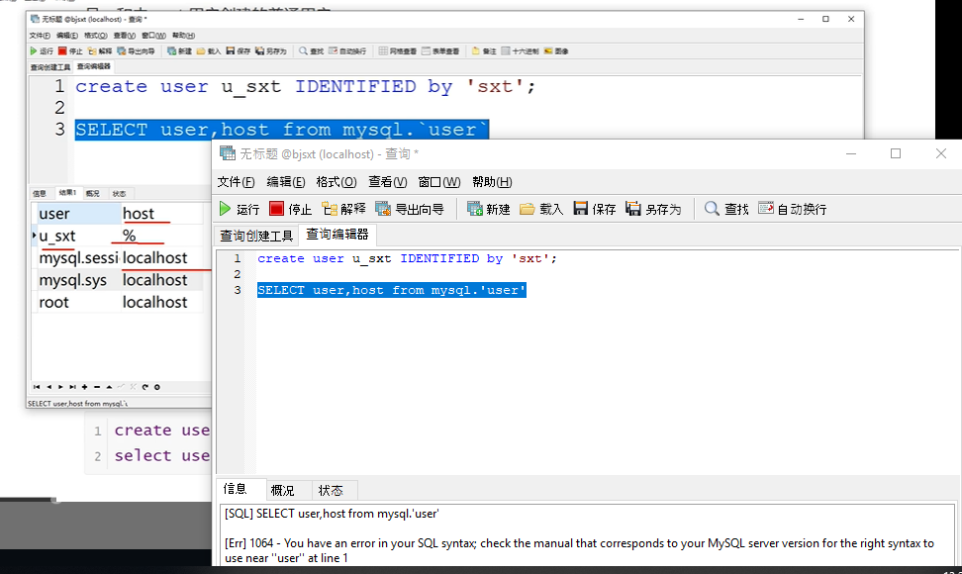Viewport: 962px width, 574px height.
Task: Click 新建 (New) in the front window toolbar
Action: point(488,209)
